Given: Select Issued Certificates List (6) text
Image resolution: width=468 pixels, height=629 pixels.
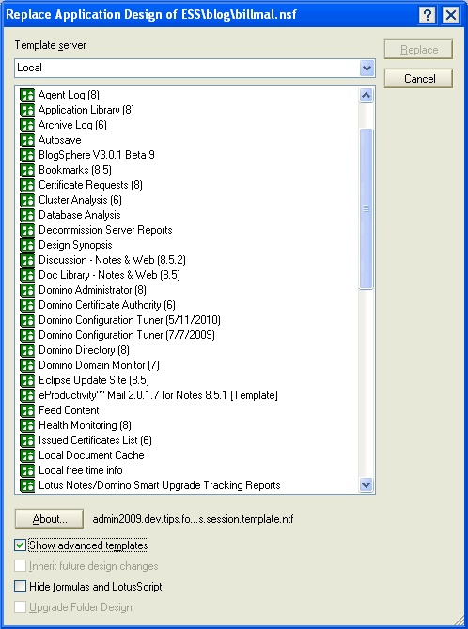Looking at the screenshot, I should tap(95, 440).
